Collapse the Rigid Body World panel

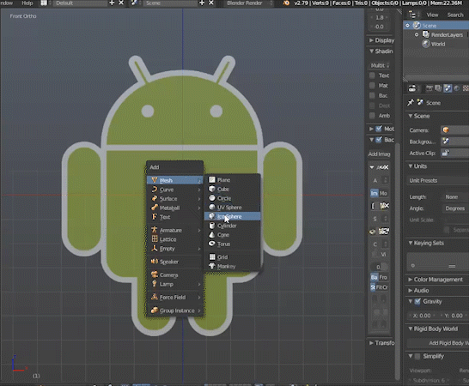click(x=411, y=329)
